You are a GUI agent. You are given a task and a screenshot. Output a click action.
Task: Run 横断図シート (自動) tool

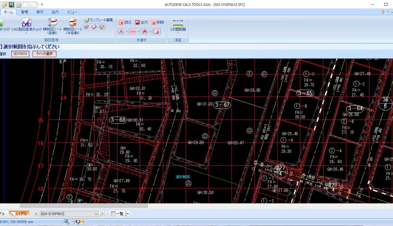coord(52,23)
